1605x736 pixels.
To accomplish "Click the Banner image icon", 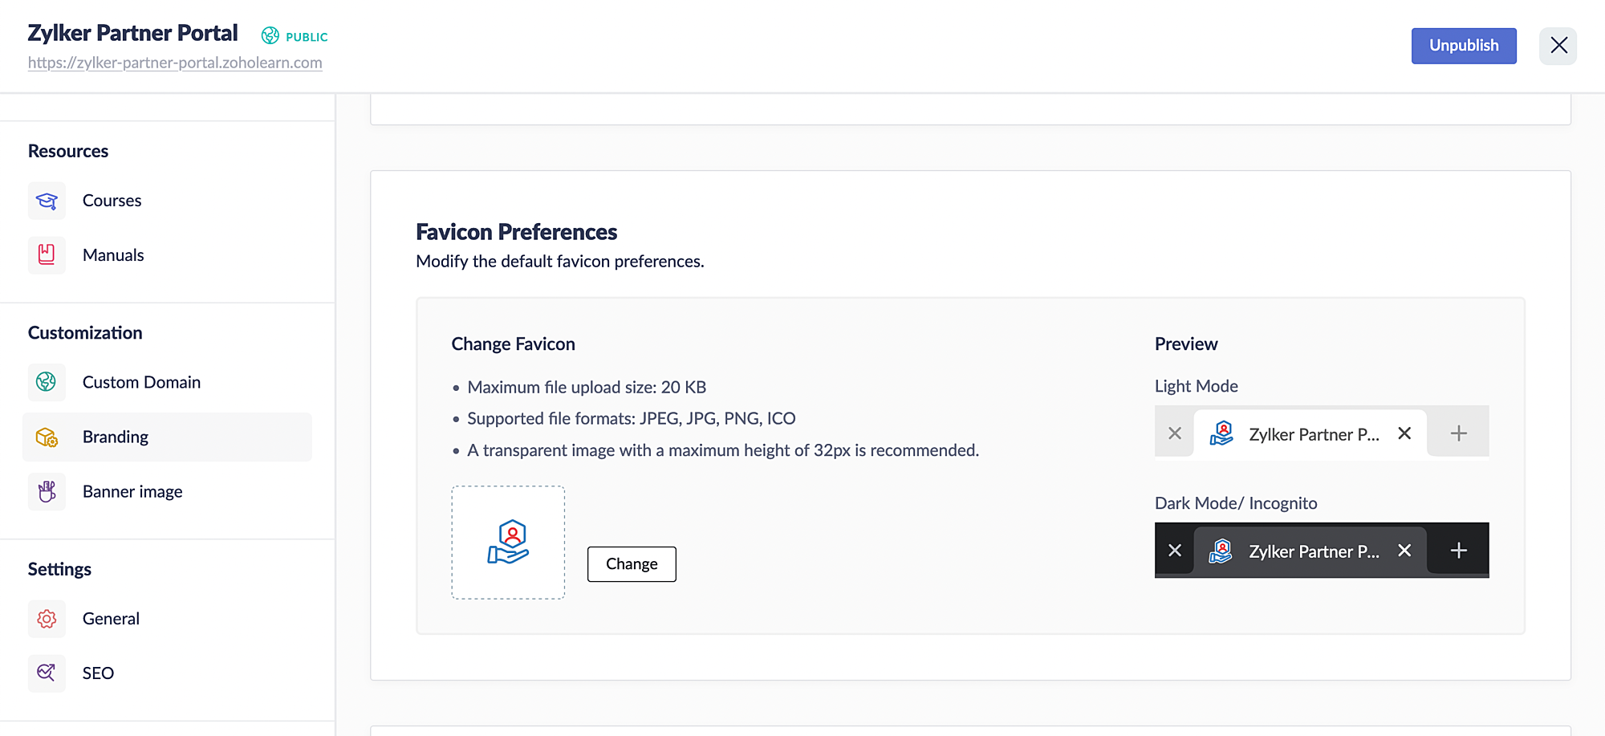I will pyautogui.click(x=47, y=491).
